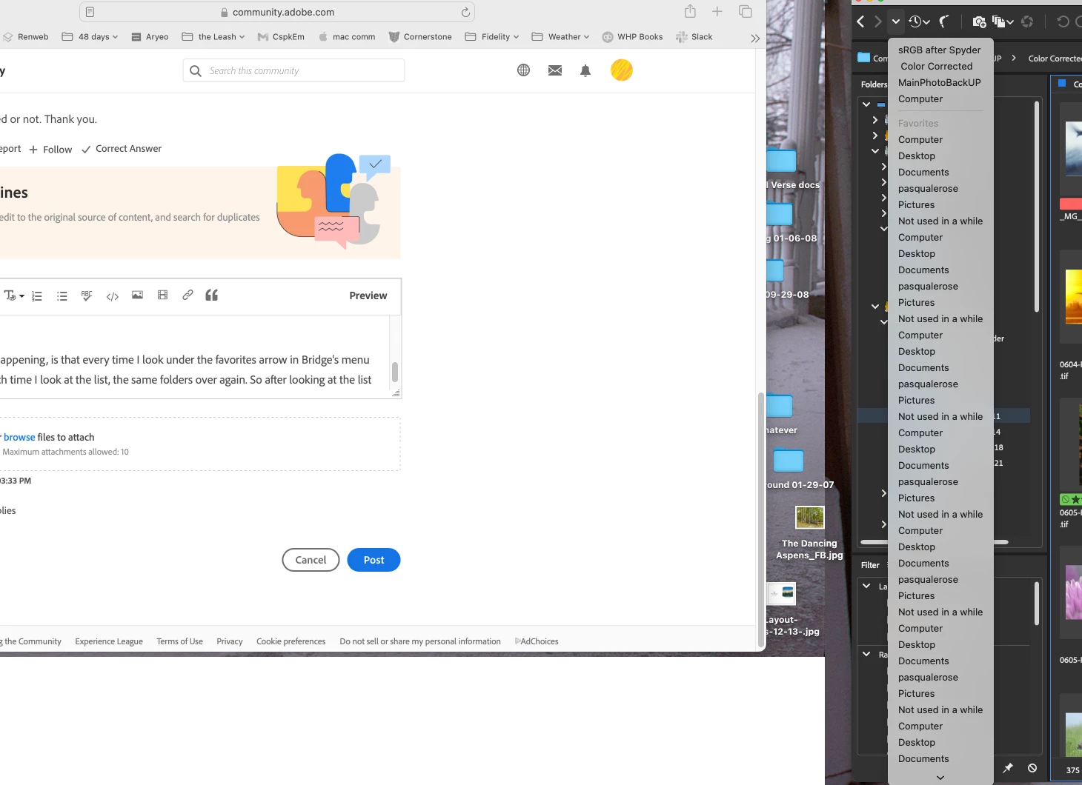The width and height of the screenshot is (1082, 785).
Task: Open a new Safari tab
Action: tap(717, 11)
